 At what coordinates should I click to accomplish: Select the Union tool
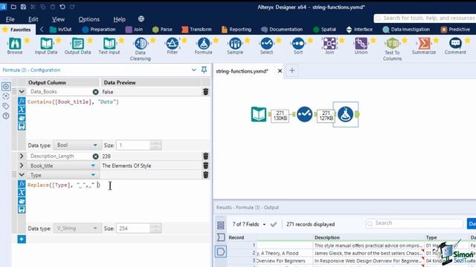[x=361, y=46]
